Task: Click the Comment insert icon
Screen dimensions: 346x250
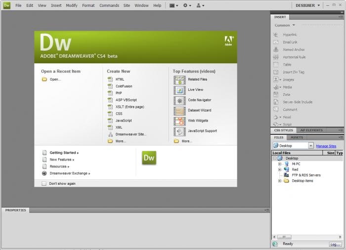Action: 276,109
